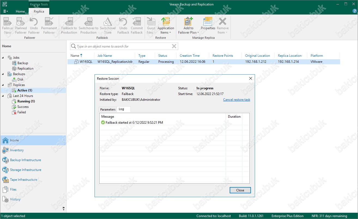Switch to the Parameters tab
The image size is (358, 219).
[x=108, y=109]
